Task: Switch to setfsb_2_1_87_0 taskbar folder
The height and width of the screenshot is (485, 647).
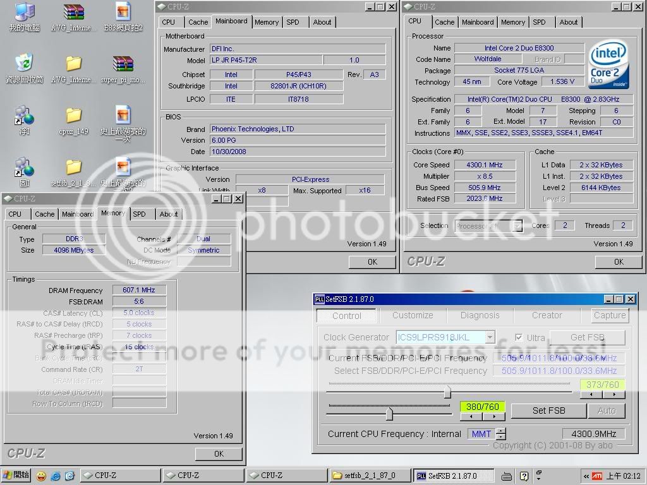Action: point(370,476)
